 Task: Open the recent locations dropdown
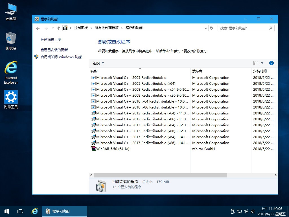point(53,28)
